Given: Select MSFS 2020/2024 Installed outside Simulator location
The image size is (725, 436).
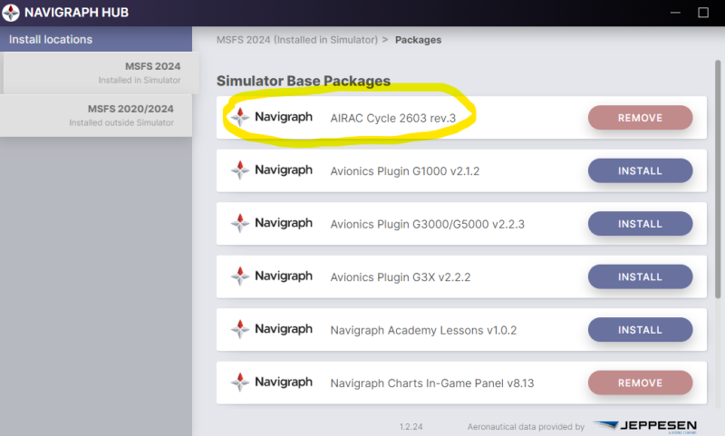Looking at the screenshot, I should pyautogui.click(x=96, y=116).
